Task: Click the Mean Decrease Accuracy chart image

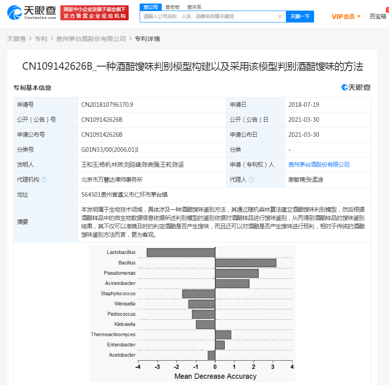Action: click(x=192, y=314)
